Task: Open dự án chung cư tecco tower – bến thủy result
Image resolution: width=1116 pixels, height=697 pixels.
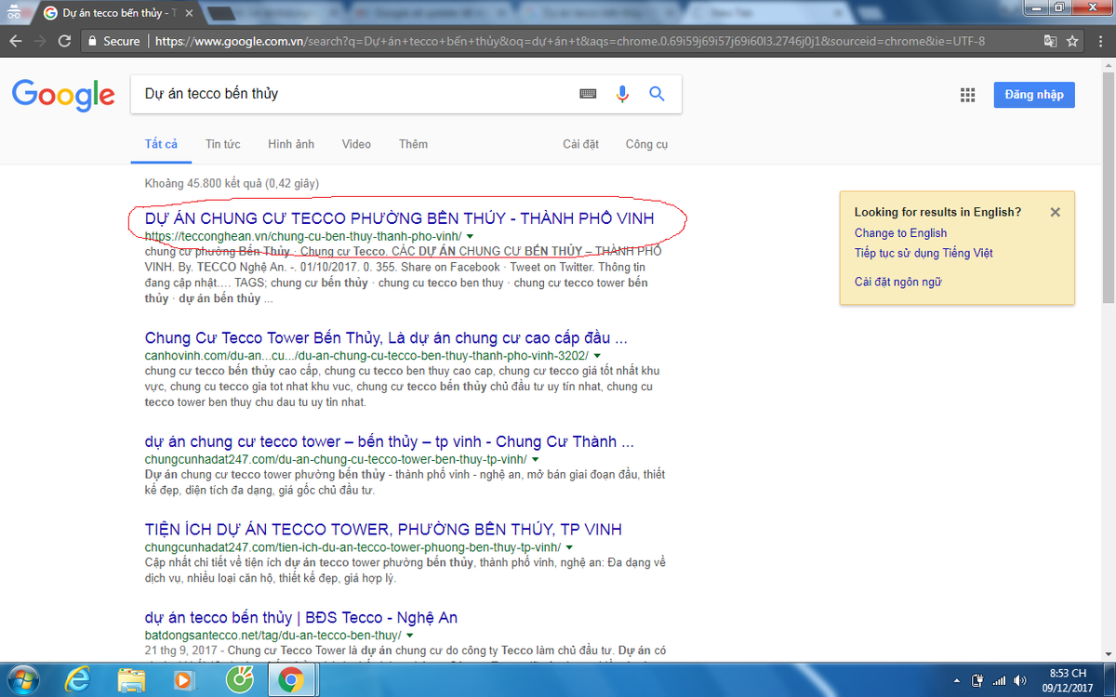Action: (390, 441)
